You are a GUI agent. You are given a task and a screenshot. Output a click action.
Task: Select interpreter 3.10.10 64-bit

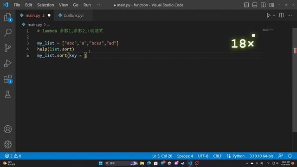[x=261, y=156]
